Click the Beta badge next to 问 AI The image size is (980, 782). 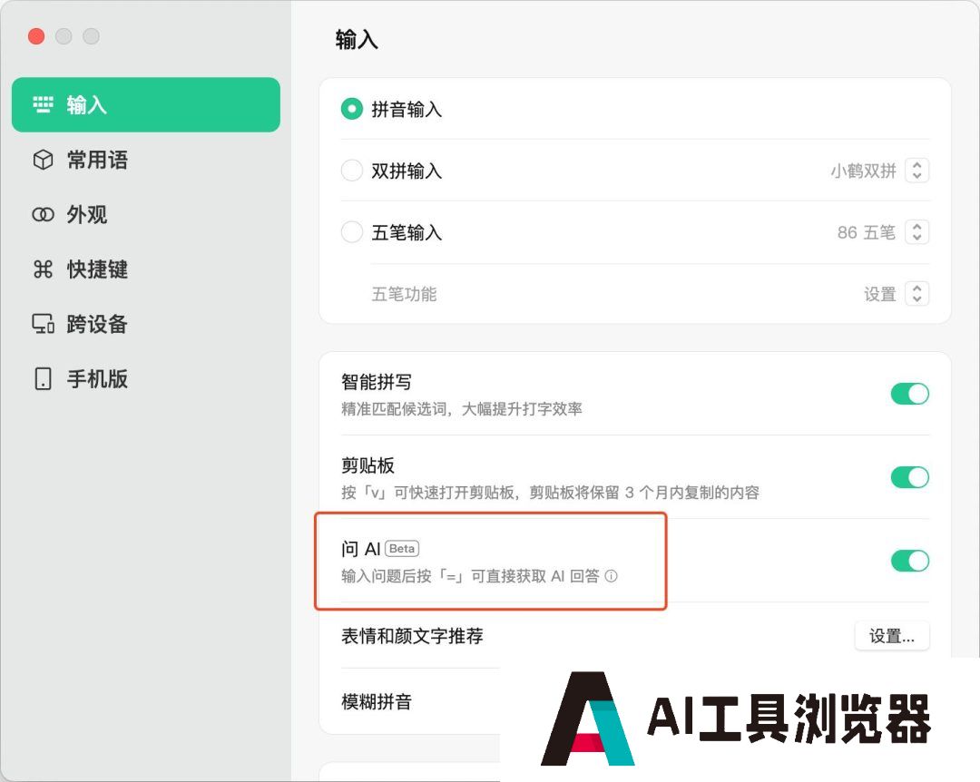(x=402, y=548)
